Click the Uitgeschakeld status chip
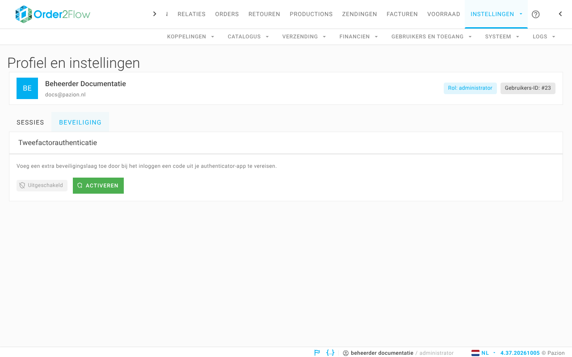Viewport: 572px width, 357px height. click(x=42, y=186)
